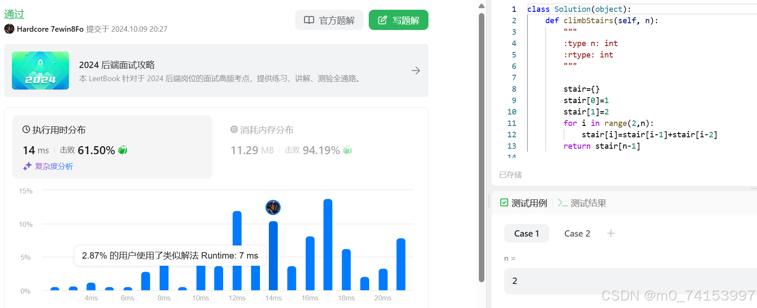Viewport: 757px width, 308px height.
Task: Click code line 12 stair[i] assignment
Action: (x=649, y=134)
